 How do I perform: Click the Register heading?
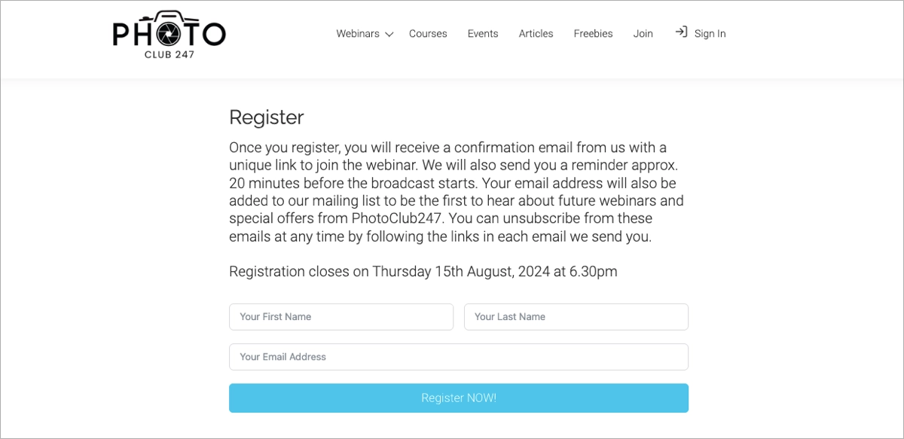click(x=267, y=117)
